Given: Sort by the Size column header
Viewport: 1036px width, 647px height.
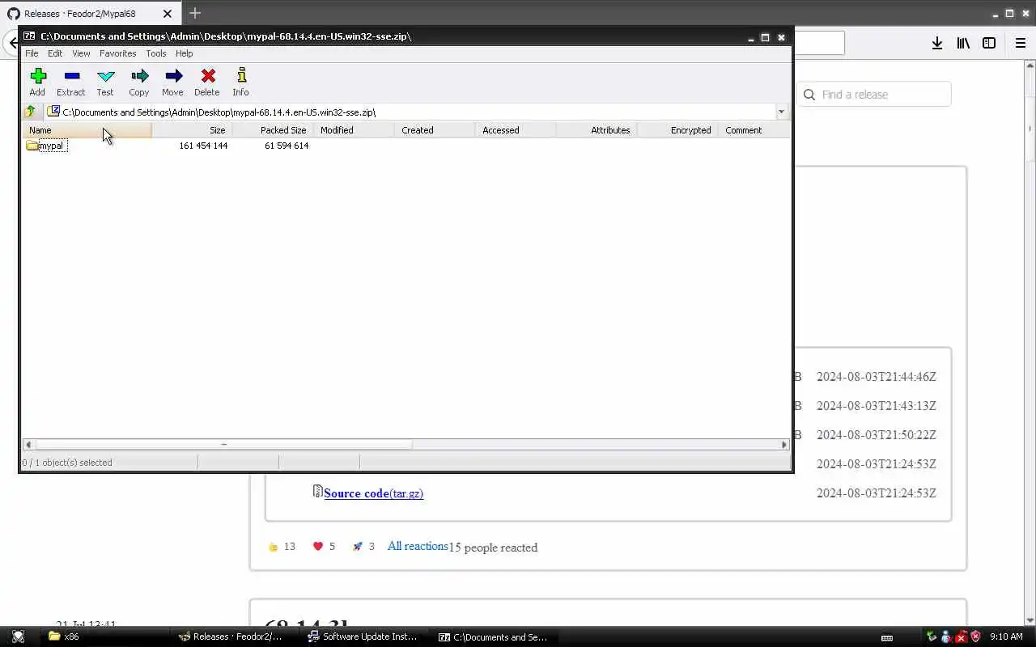Looking at the screenshot, I should pyautogui.click(x=192, y=130).
